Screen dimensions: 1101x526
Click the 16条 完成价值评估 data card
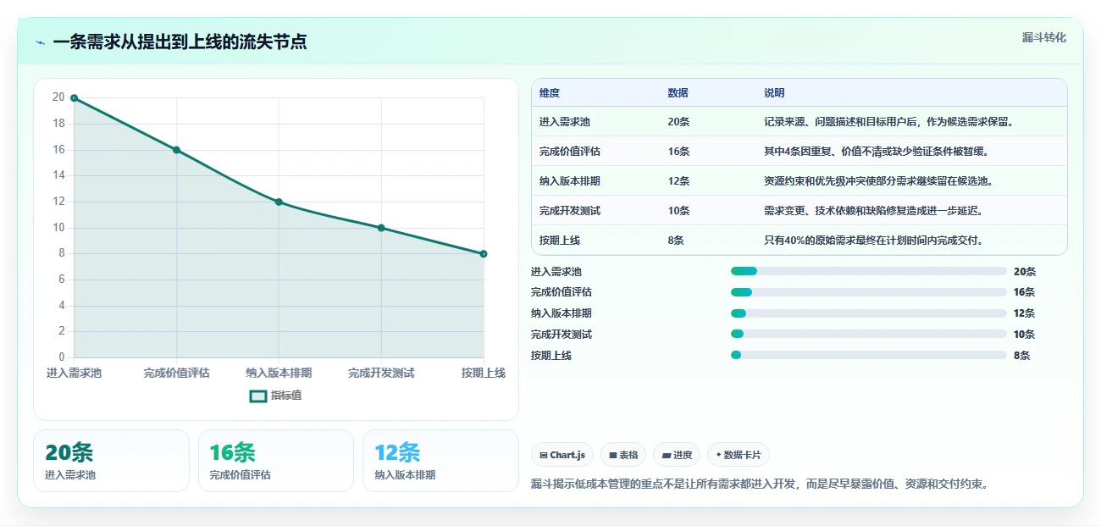point(276,461)
